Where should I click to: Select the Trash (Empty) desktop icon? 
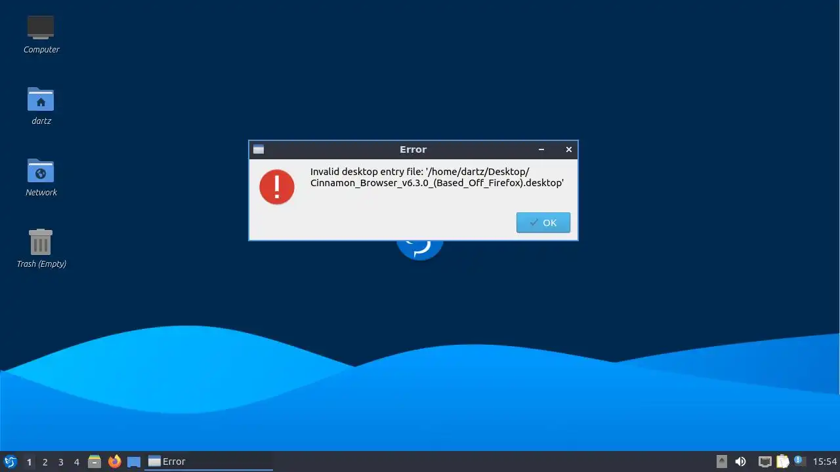pos(41,248)
